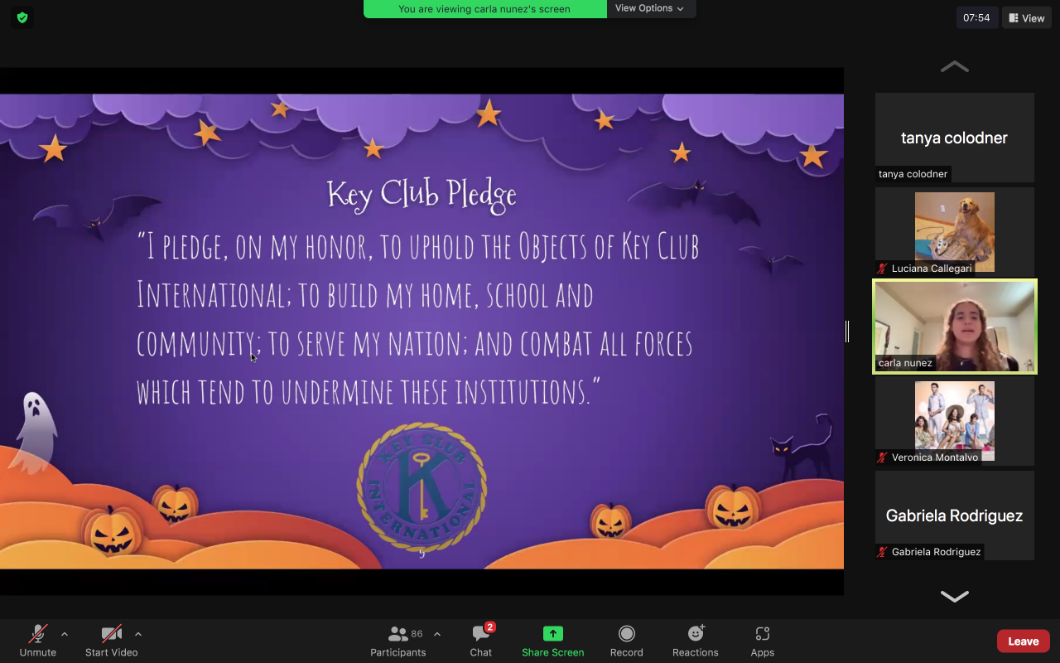Click the green Share Screen icon

click(552, 634)
